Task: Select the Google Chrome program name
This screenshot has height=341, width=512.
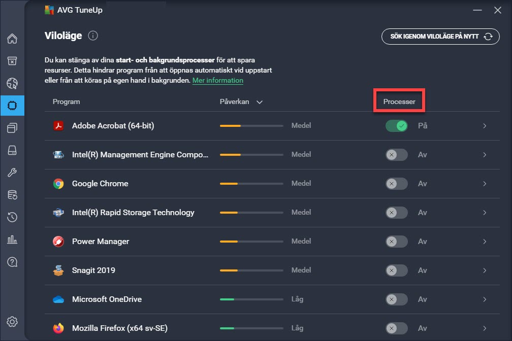Action: 100,184
